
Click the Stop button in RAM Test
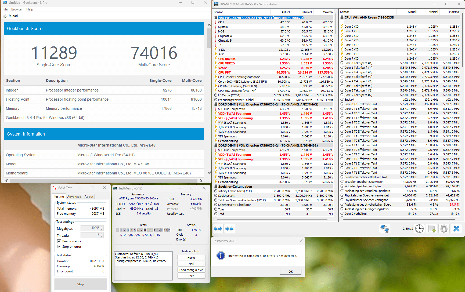pyautogui.click(x=81, y=284)
